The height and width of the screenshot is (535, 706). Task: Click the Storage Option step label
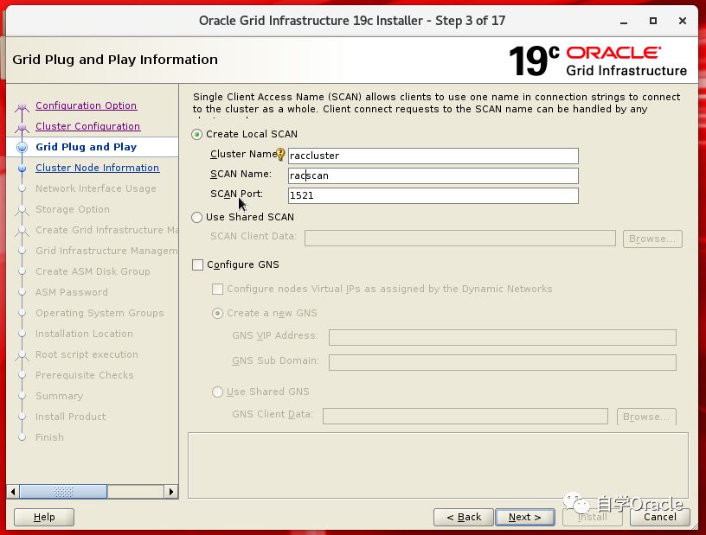point(73,209)
